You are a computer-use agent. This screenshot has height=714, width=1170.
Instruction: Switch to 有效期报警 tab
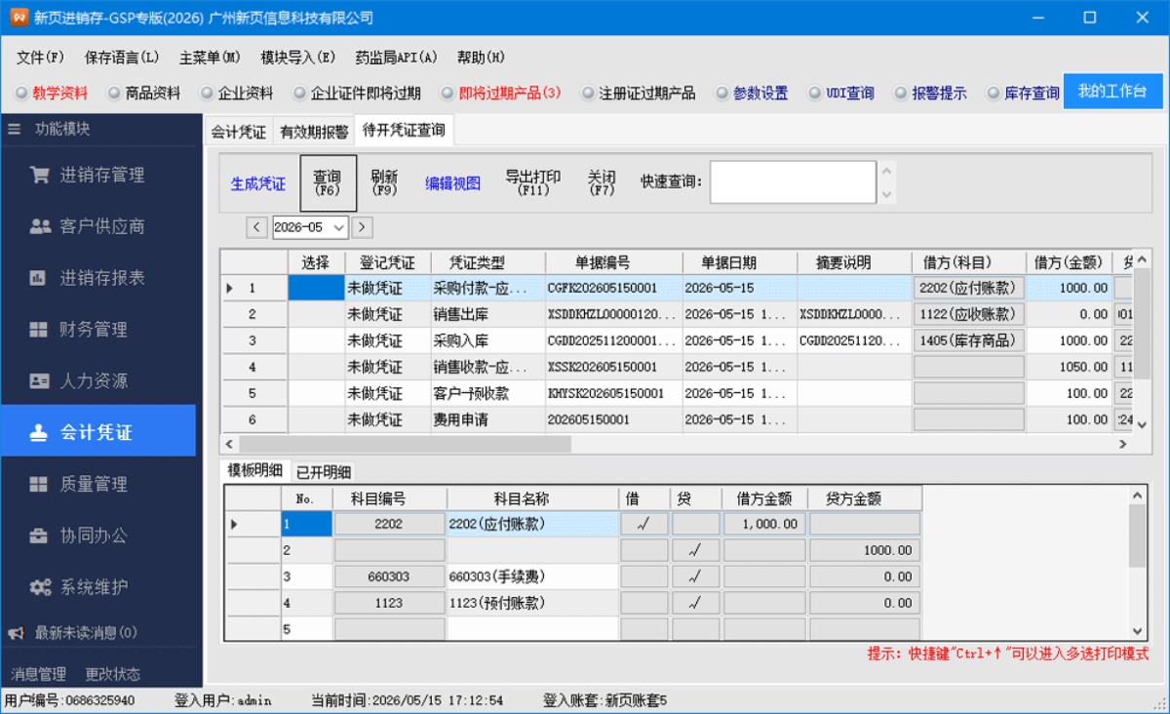[314, 132]
